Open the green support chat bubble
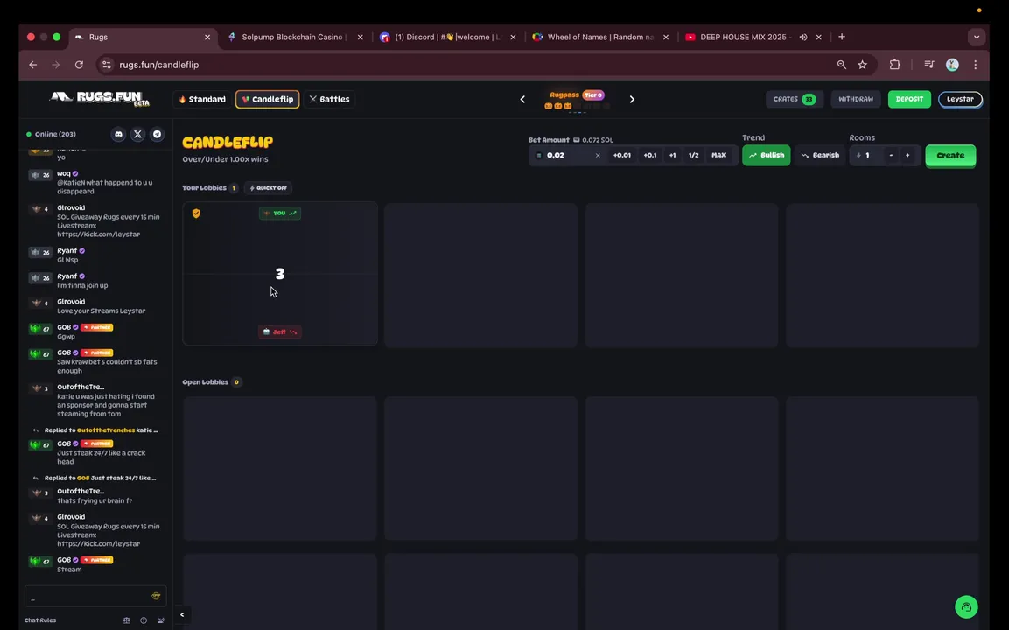The height and width of the screenshot is (630, 1009). coord(966,607)
